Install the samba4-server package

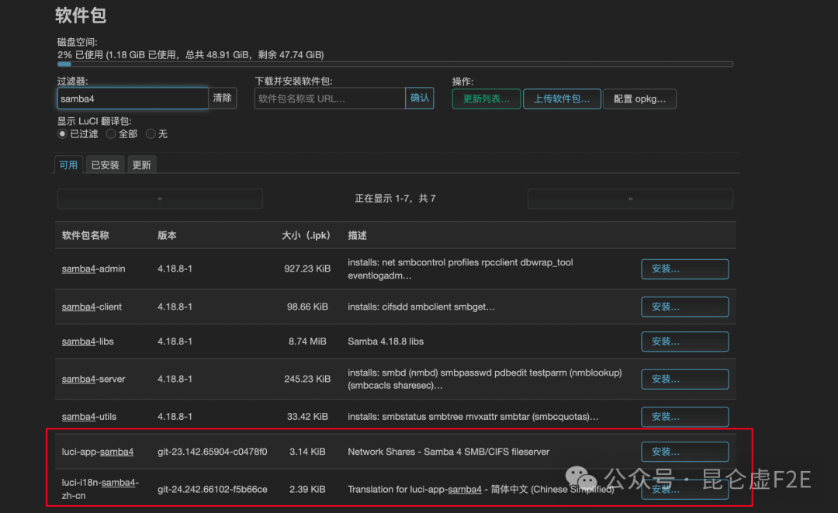coord(684,380)
